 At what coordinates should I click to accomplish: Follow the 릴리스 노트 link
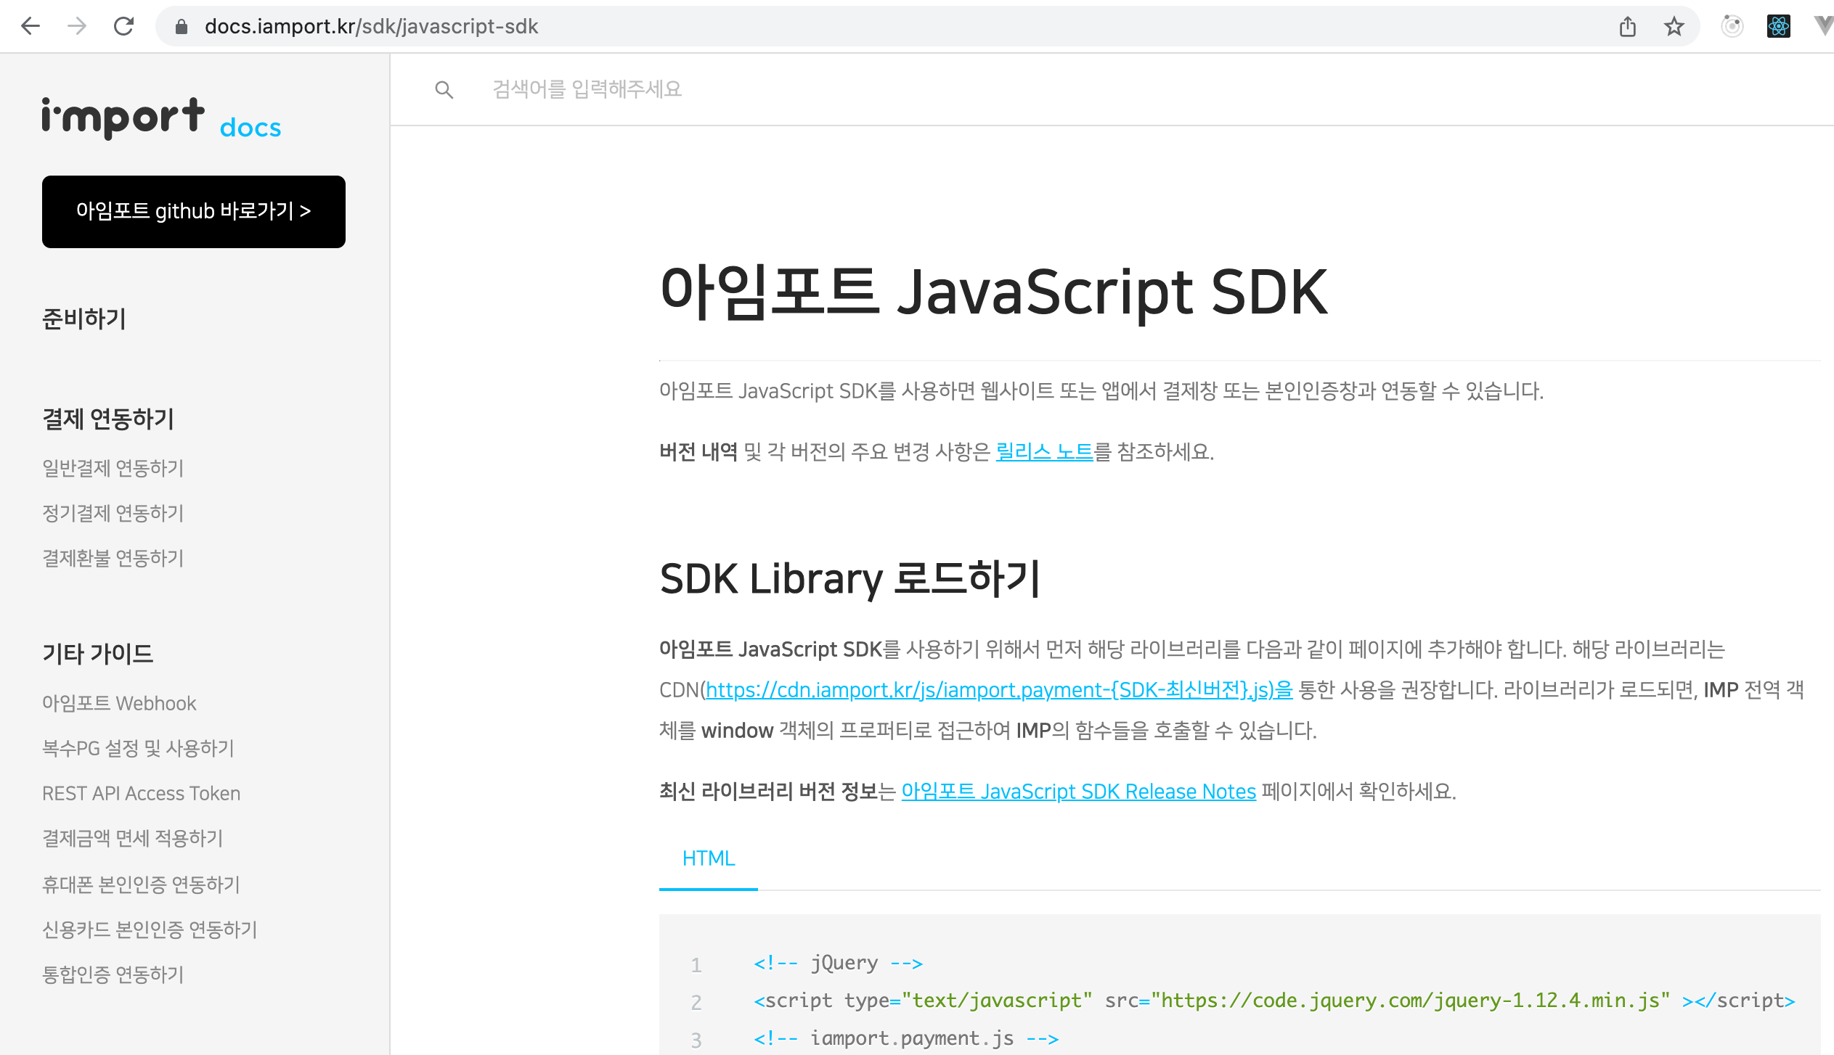1044,451
